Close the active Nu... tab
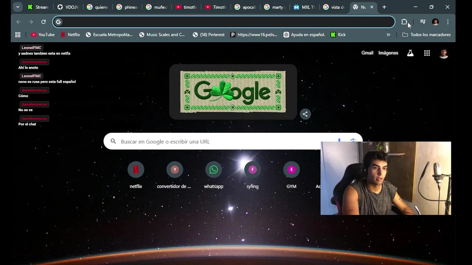The width and height of the screenshot is (472, 265). pos(372,7)
